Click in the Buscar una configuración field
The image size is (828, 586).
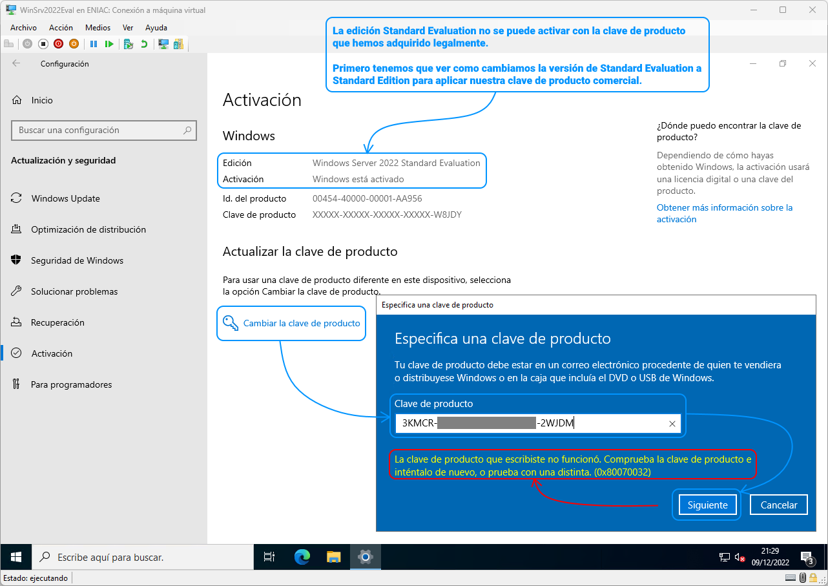tap(103, 130)
